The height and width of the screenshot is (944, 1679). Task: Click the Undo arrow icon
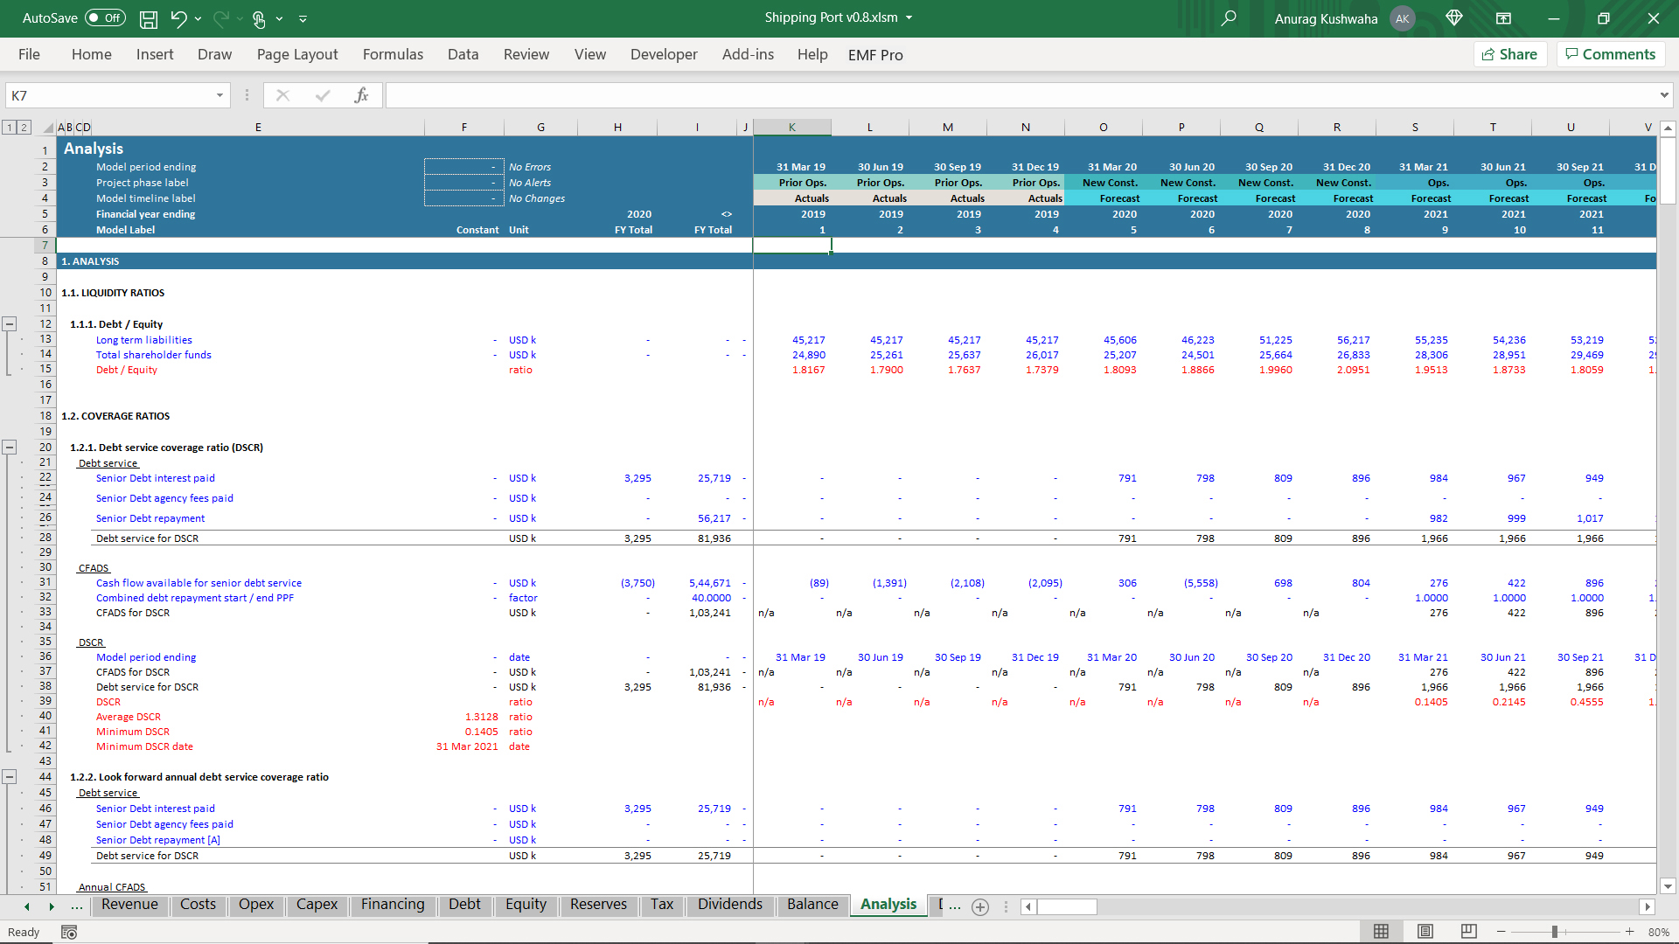pyautogui.click(x=178, y=18)
